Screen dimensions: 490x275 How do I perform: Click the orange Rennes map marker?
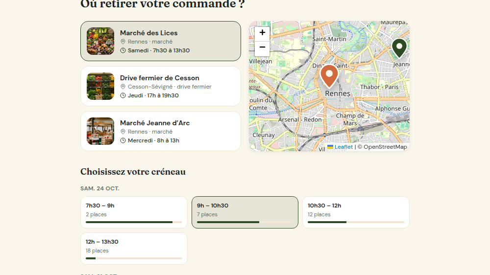tap(329, 76)
